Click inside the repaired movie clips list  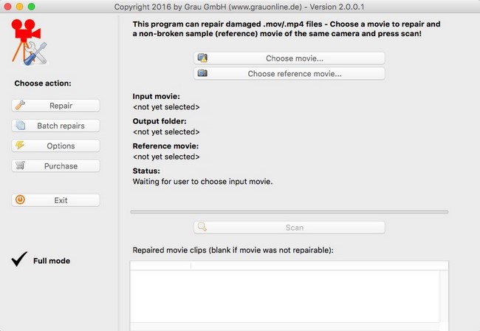coord(289,299)
